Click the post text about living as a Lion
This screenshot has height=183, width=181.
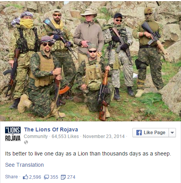coord(88,154)
